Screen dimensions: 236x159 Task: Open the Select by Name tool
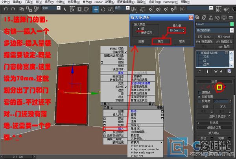[x=72, y=9]
